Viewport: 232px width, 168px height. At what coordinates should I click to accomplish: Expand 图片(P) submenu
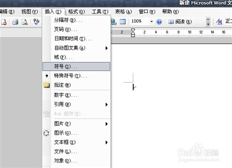[x=76, y=124]
